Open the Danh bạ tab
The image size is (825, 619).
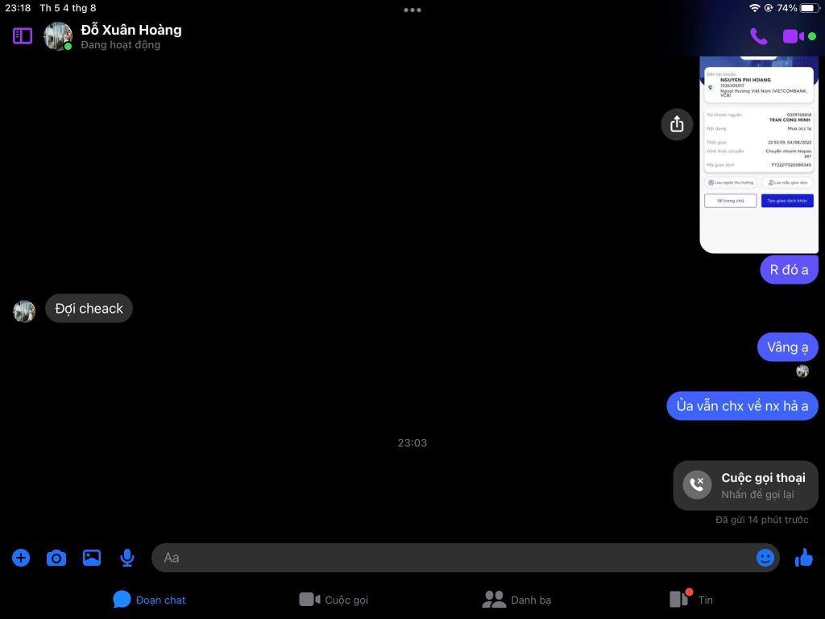(x=516, y=600)
